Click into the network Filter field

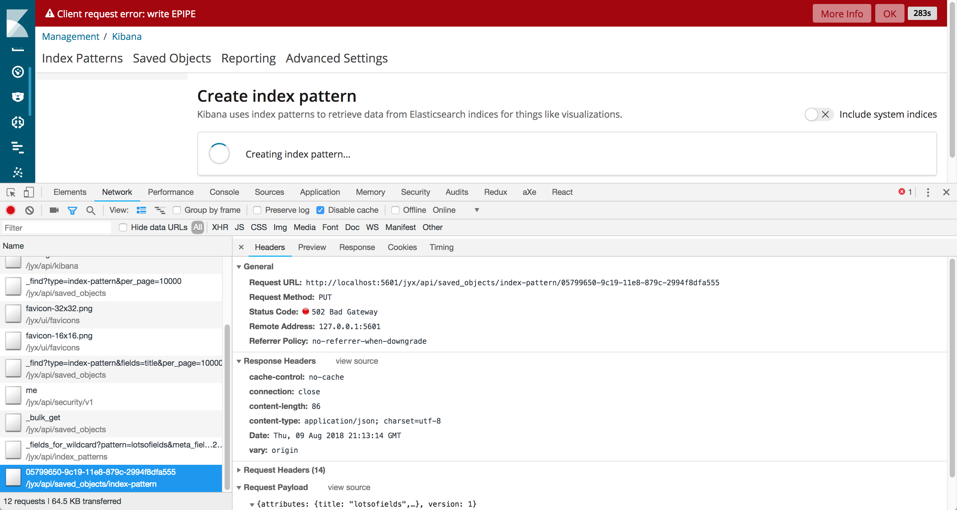click(56, 227)
